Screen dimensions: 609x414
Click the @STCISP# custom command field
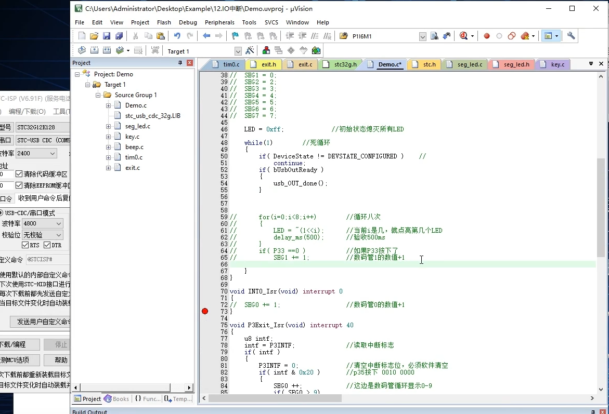[x=47, y=259]
